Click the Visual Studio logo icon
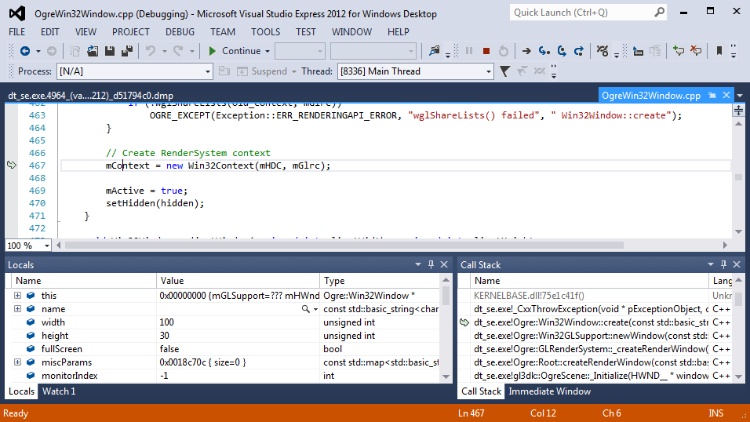This screenshot has height=422, width=750. point(17,13)
